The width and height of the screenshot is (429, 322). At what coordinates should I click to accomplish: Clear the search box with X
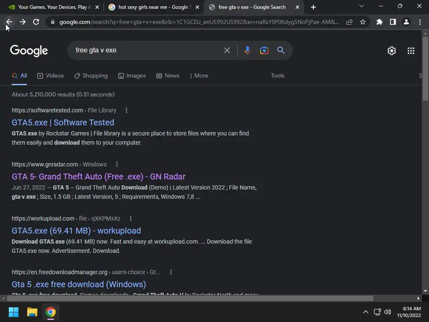[227, 50]
